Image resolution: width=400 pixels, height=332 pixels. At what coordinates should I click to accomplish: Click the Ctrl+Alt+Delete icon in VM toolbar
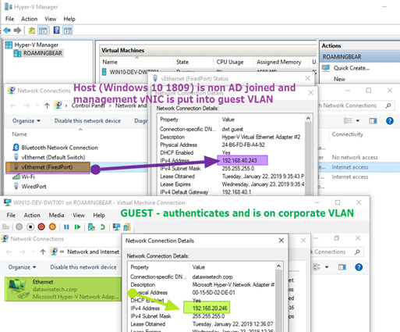point(5,227)
